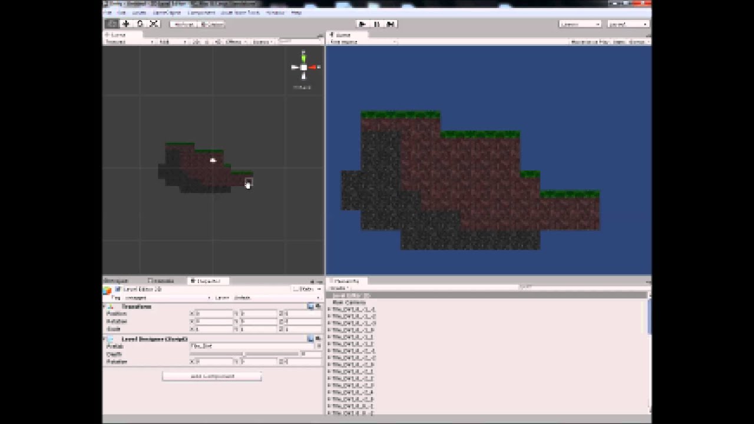Viewport: 754px width, 424px height.
Task: Select the Move tool in the toolbar
Action: coord(125,24)
